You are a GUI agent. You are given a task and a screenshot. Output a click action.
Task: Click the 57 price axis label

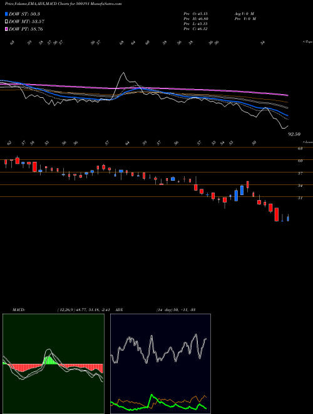(300, 173)
